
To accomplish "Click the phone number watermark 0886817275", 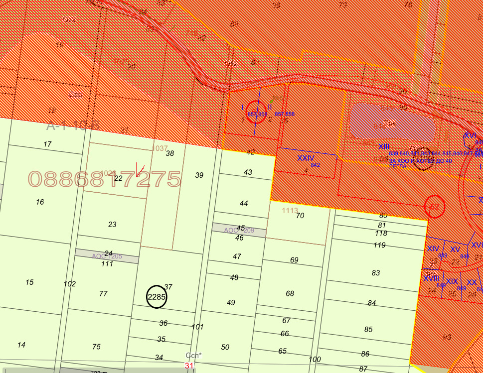I will point(104,179).
